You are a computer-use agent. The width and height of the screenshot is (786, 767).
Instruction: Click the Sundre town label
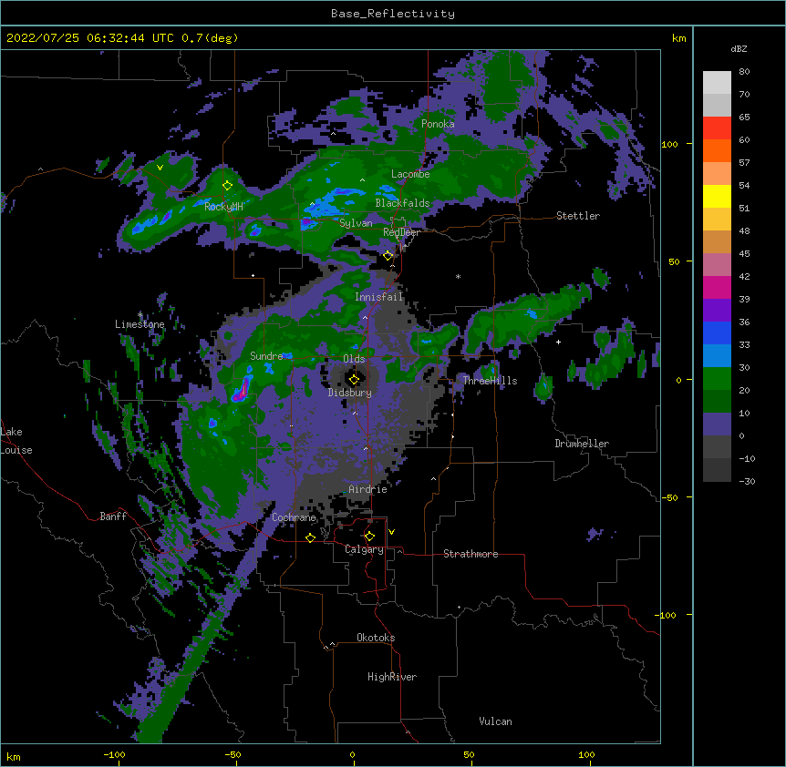coord(266,356)
